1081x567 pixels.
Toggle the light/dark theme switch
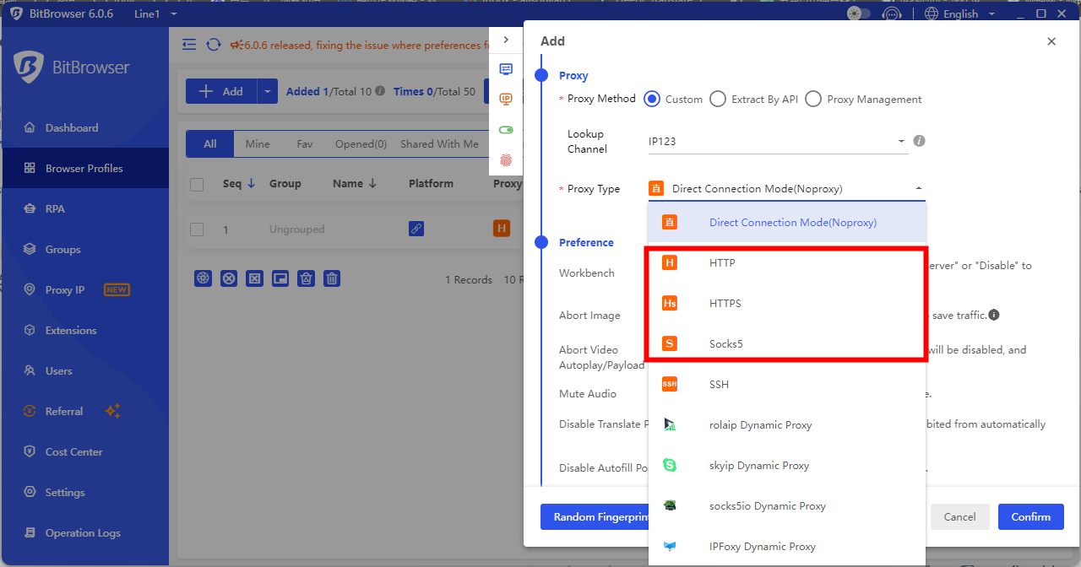pyautogui.click(x=858, y=13)
